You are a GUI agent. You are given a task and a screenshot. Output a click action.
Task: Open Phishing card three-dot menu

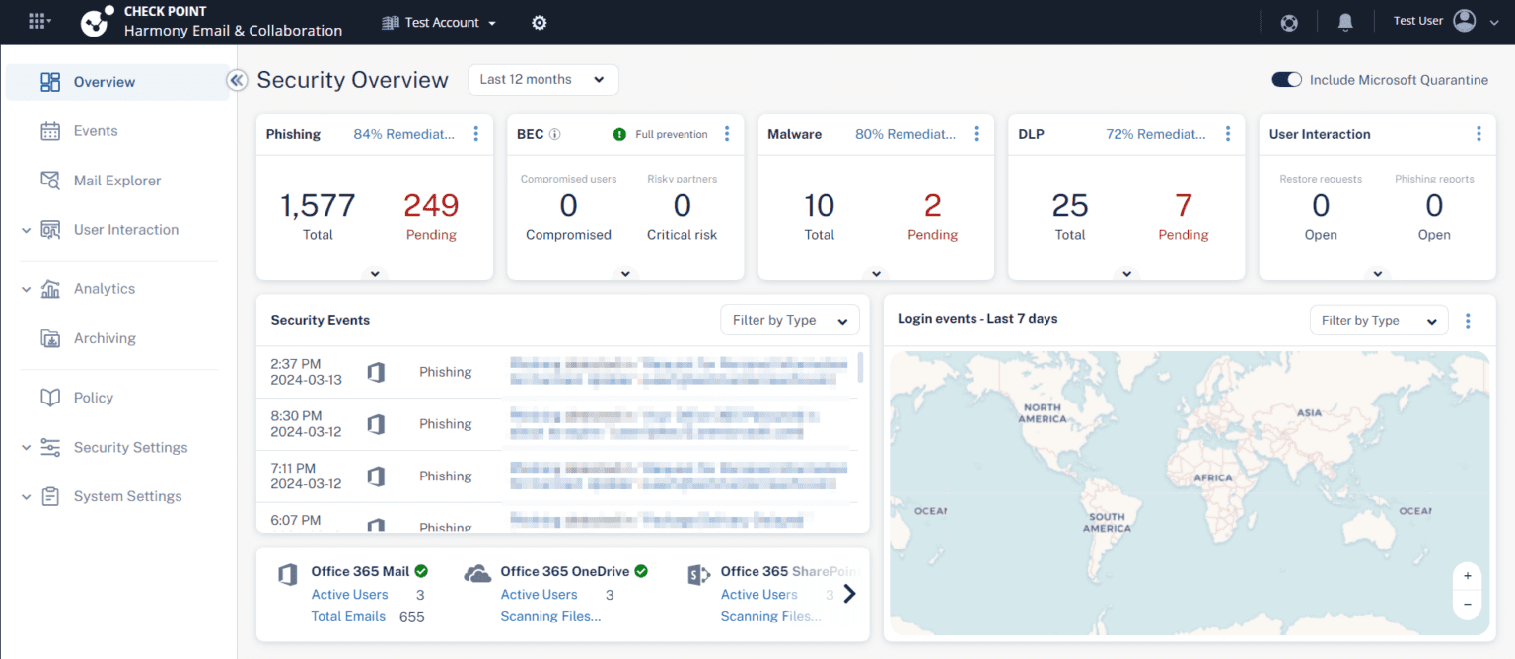coord(476,134)
